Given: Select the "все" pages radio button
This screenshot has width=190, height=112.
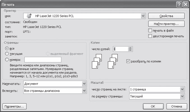Looking at the screenshot, I should point(7,48).
